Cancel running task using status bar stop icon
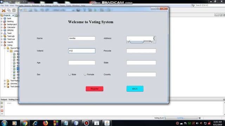This screenshot has height=126, width=225. click(199, 118)
